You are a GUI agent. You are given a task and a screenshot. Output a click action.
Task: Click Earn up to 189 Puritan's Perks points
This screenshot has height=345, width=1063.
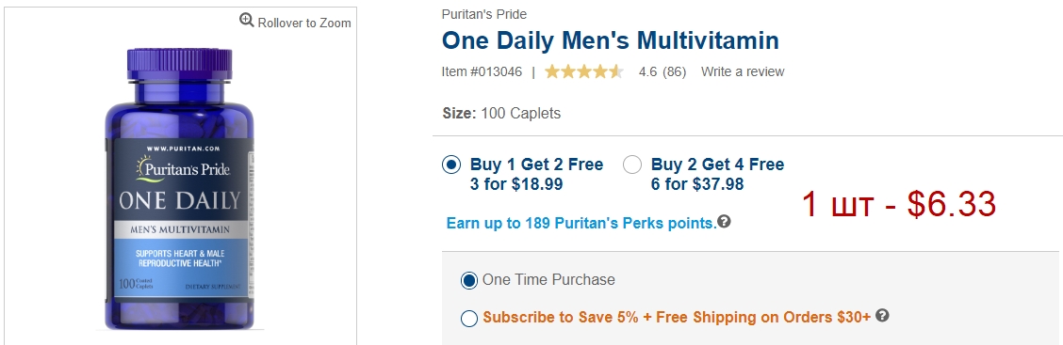(x=581, y=223)
